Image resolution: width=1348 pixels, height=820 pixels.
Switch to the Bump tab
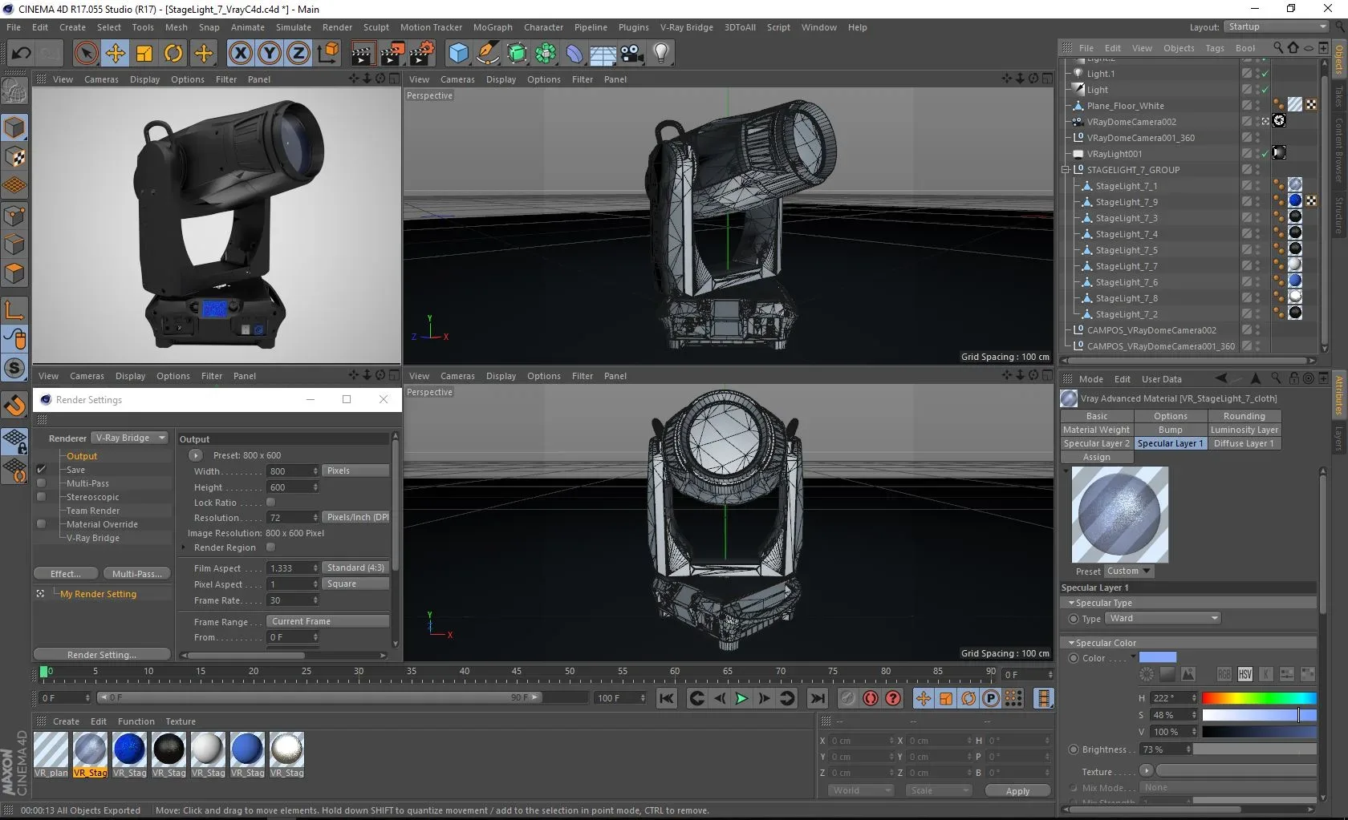click(1170, 430)
